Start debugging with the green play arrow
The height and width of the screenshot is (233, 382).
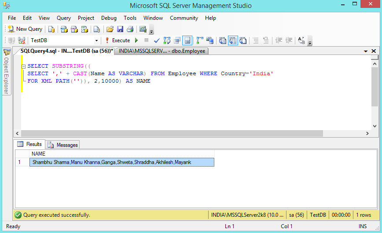136,40
